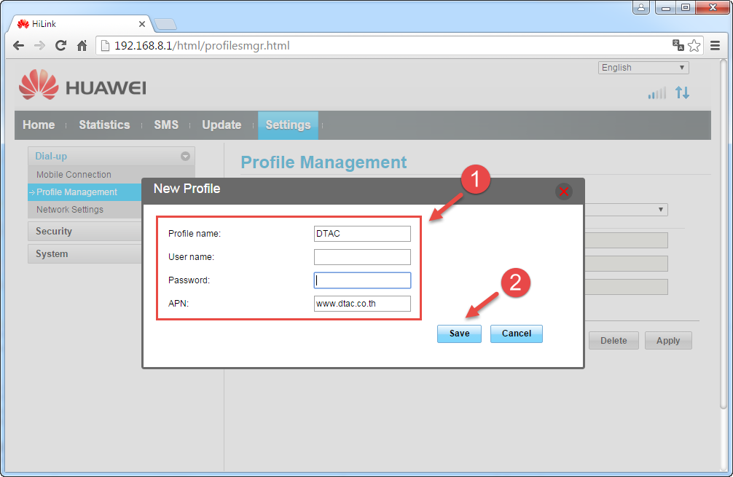Open the Chrome hamburger menu
733x477 pixels.
715,45
